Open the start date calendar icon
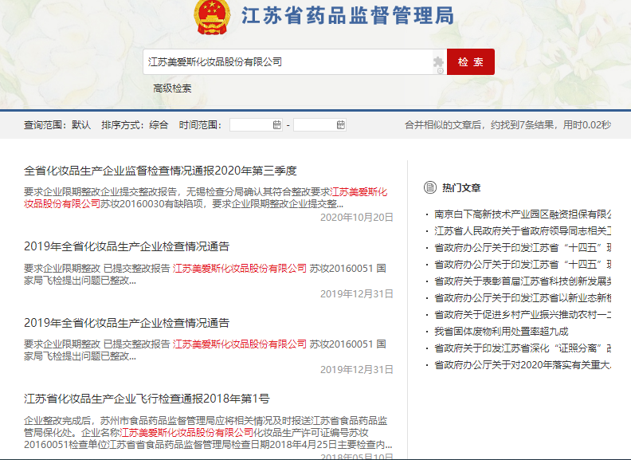Image resolution: width=631 pixels, height=460 pixels. tap(277, 125)
